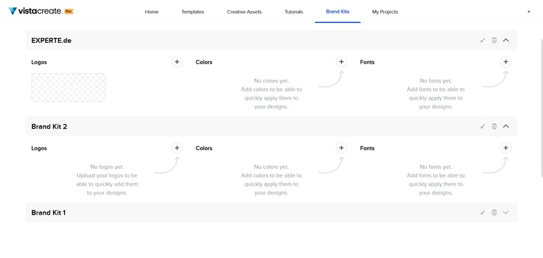
Task: Go to the Templates tab
Action: click(x=193, y=12)
